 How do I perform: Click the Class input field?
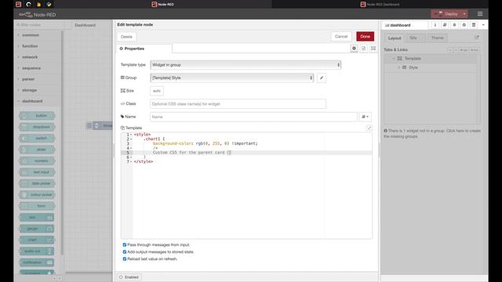(x=238, y=104)
